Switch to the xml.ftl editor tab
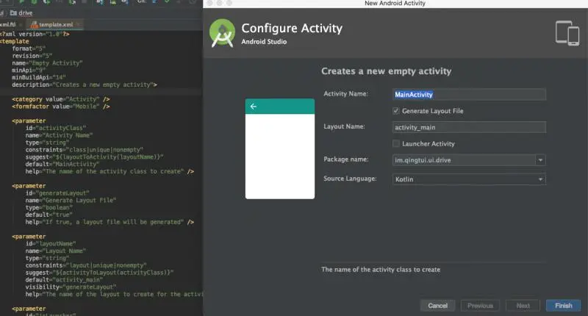Viewport: 588px width, 316px height. (x=10, y=24)
